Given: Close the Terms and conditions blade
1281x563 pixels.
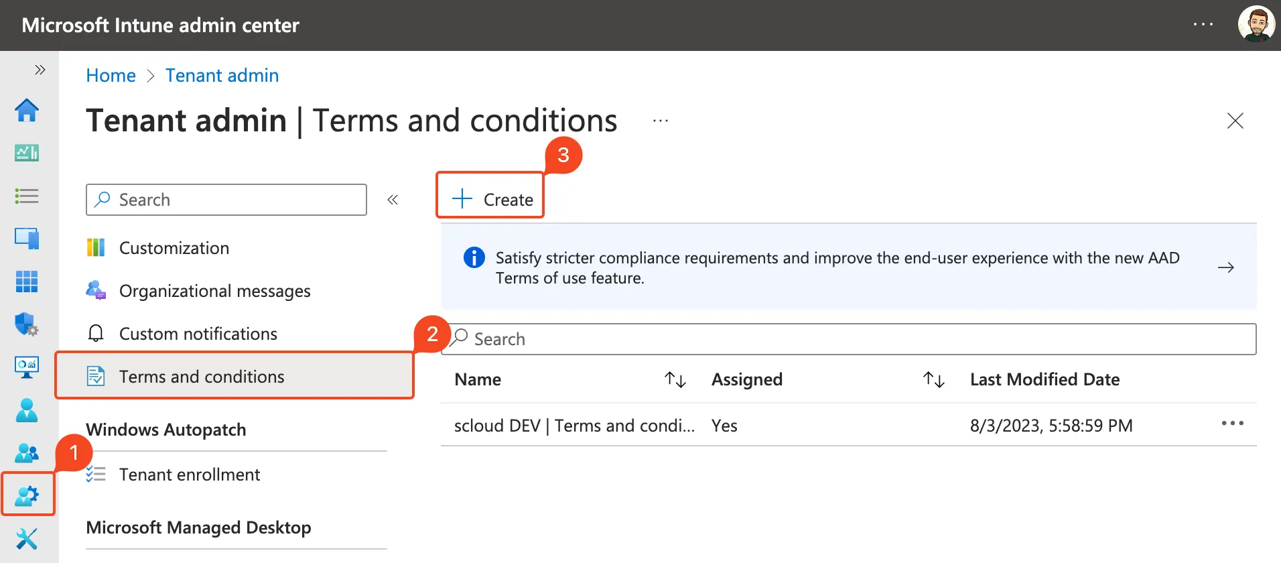Looking at the screenshot, I should 1235,121.
